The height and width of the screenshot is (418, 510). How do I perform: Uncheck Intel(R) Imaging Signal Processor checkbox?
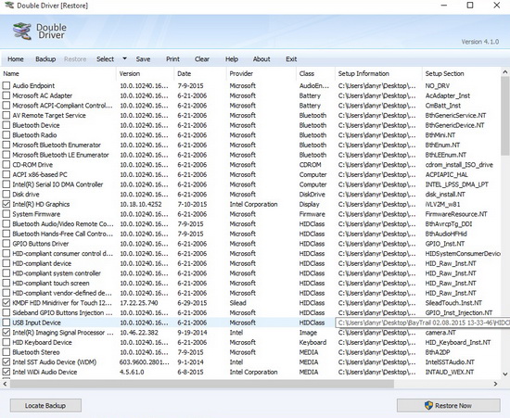point(6,333)
